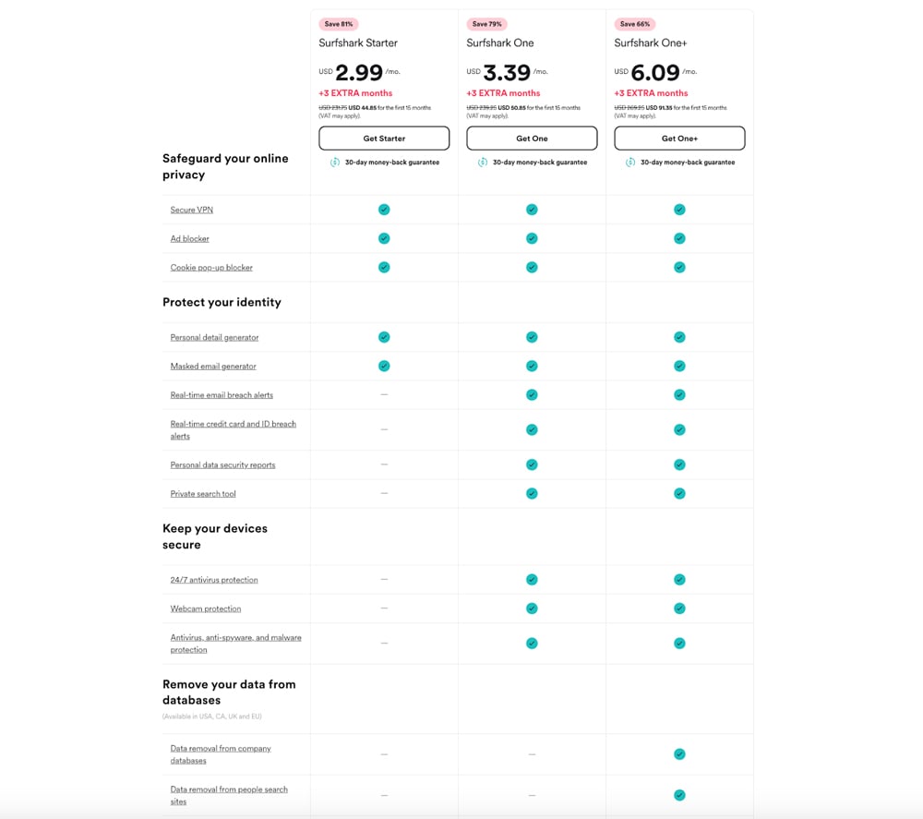This screenshot has width=923, height=819.
Task: Click Private search tool checkmark in One+ column
Action: pos(679,493)
